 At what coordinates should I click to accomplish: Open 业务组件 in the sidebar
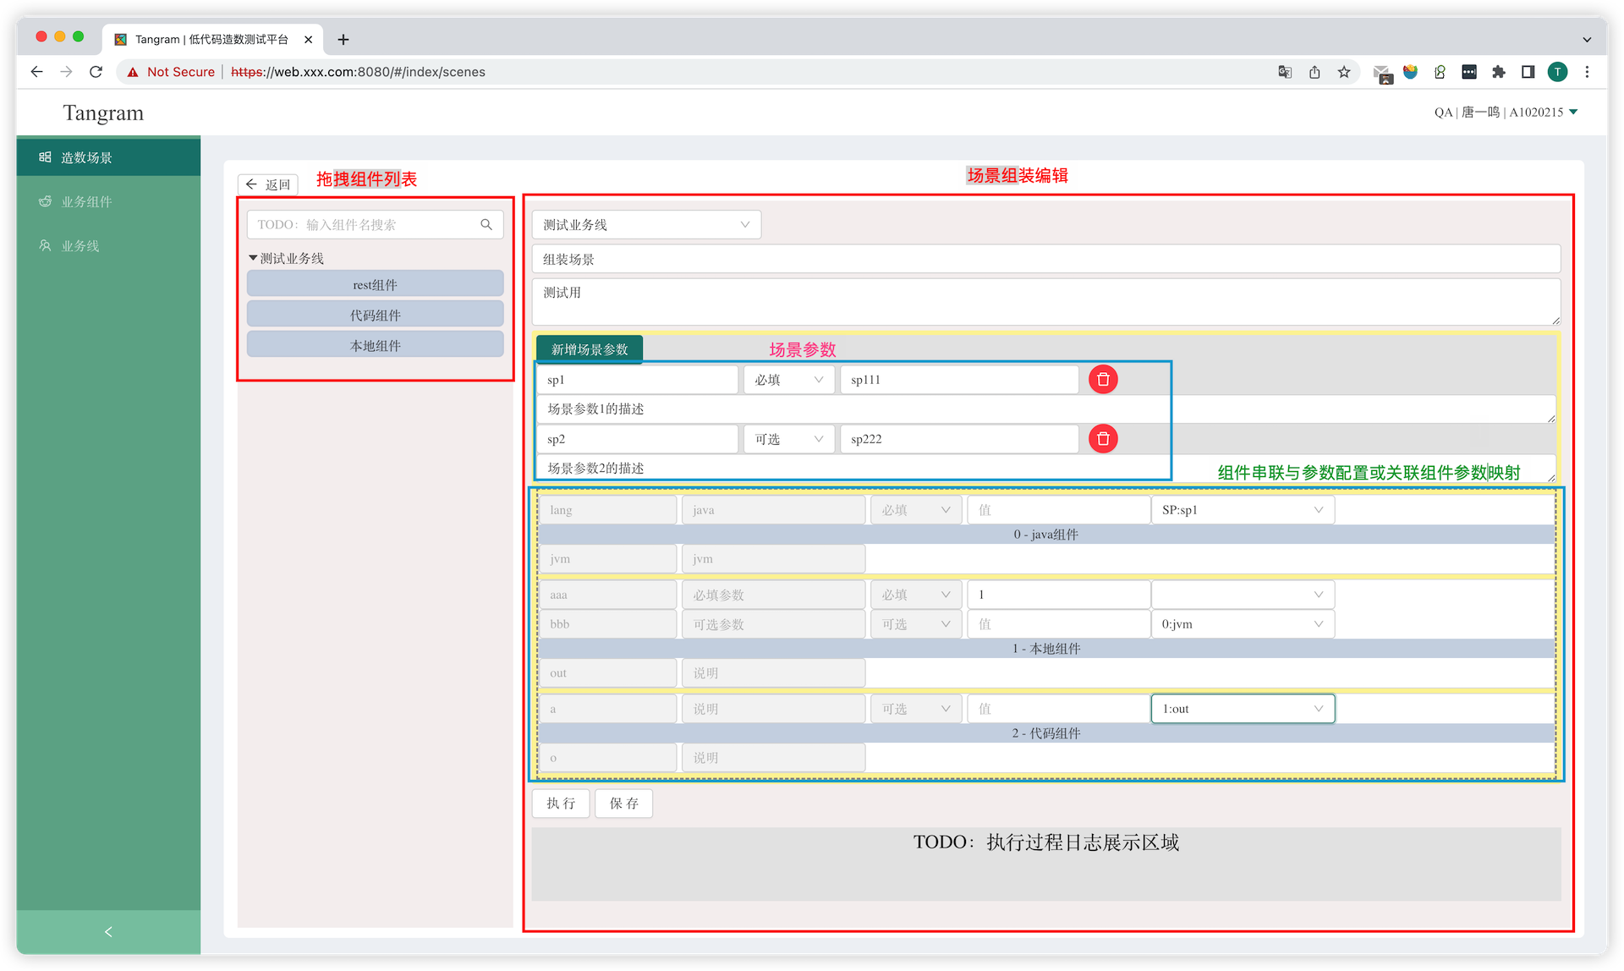click(x=86, y=201)
